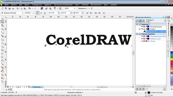Click the Import icon in the toolbar
Viewport: 173px width, 97px height.
click(x=46, y=8)
